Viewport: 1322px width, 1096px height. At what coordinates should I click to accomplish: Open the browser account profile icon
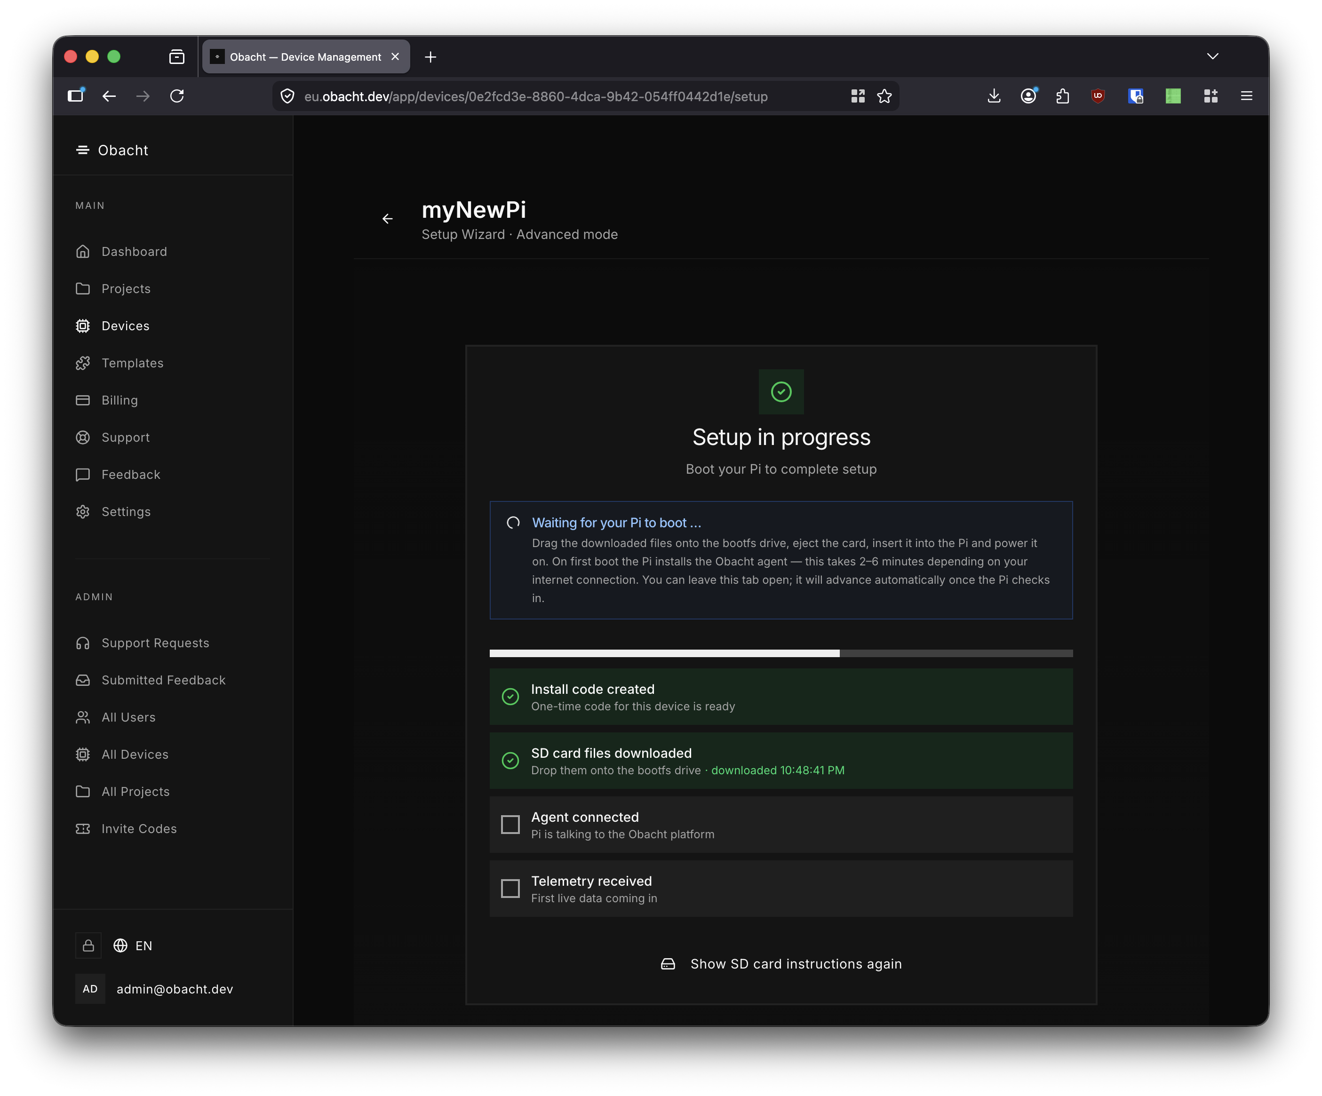pos(1028,96)
